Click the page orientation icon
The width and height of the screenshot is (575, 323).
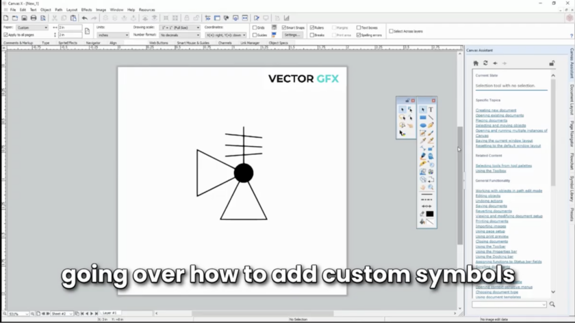[88, 31]
